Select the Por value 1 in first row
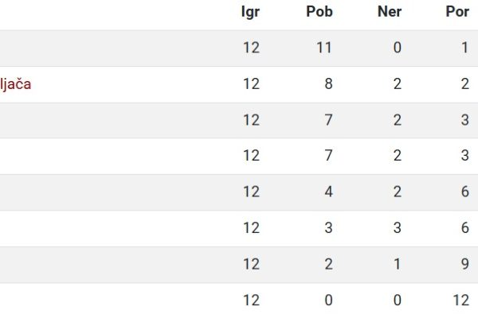Image resolution: width=478 pixels, height=318 pixels. (x=465, y=48)
